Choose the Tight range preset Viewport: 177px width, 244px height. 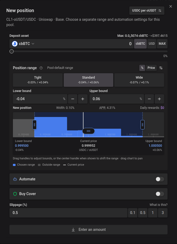click(38, 80)
